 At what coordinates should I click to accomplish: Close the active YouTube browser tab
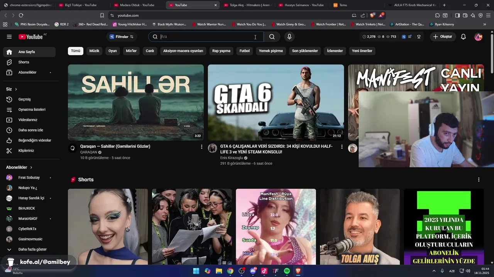pos(215,5)
